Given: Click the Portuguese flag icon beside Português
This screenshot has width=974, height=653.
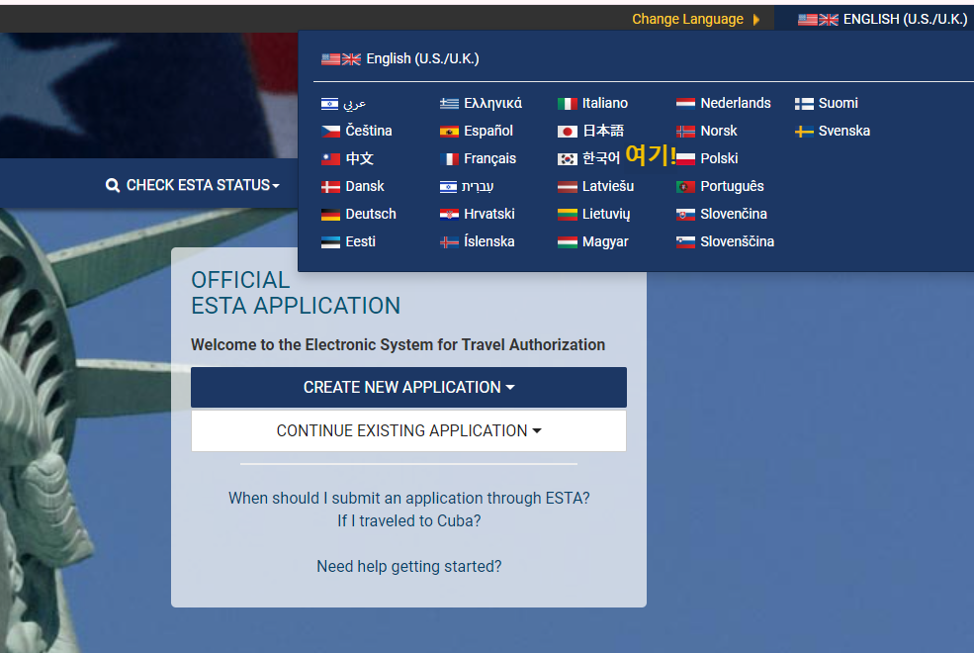Looking at the screenshot, I should (x=685, y=186).
